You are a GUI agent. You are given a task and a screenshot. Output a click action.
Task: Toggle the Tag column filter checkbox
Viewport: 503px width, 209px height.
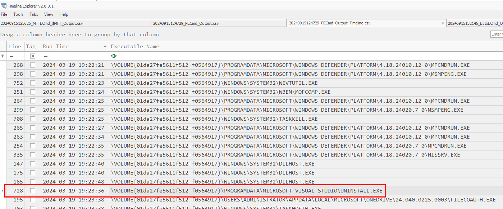(x=33, y=56)
